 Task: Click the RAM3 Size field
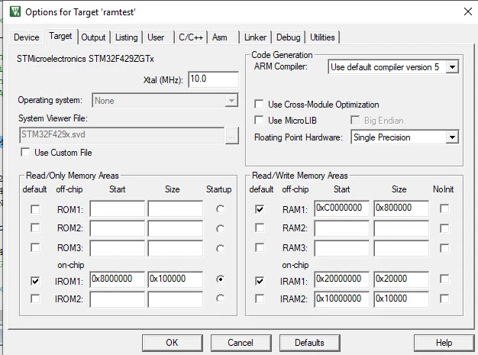(x=401, y=248)
